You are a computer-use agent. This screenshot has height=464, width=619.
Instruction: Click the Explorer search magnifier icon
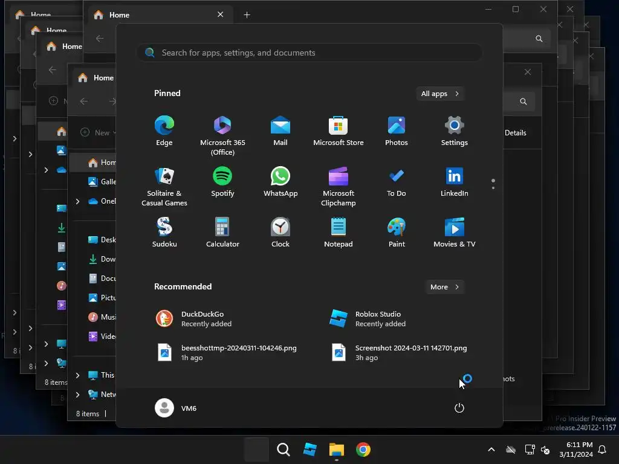(x=539, y=39)
